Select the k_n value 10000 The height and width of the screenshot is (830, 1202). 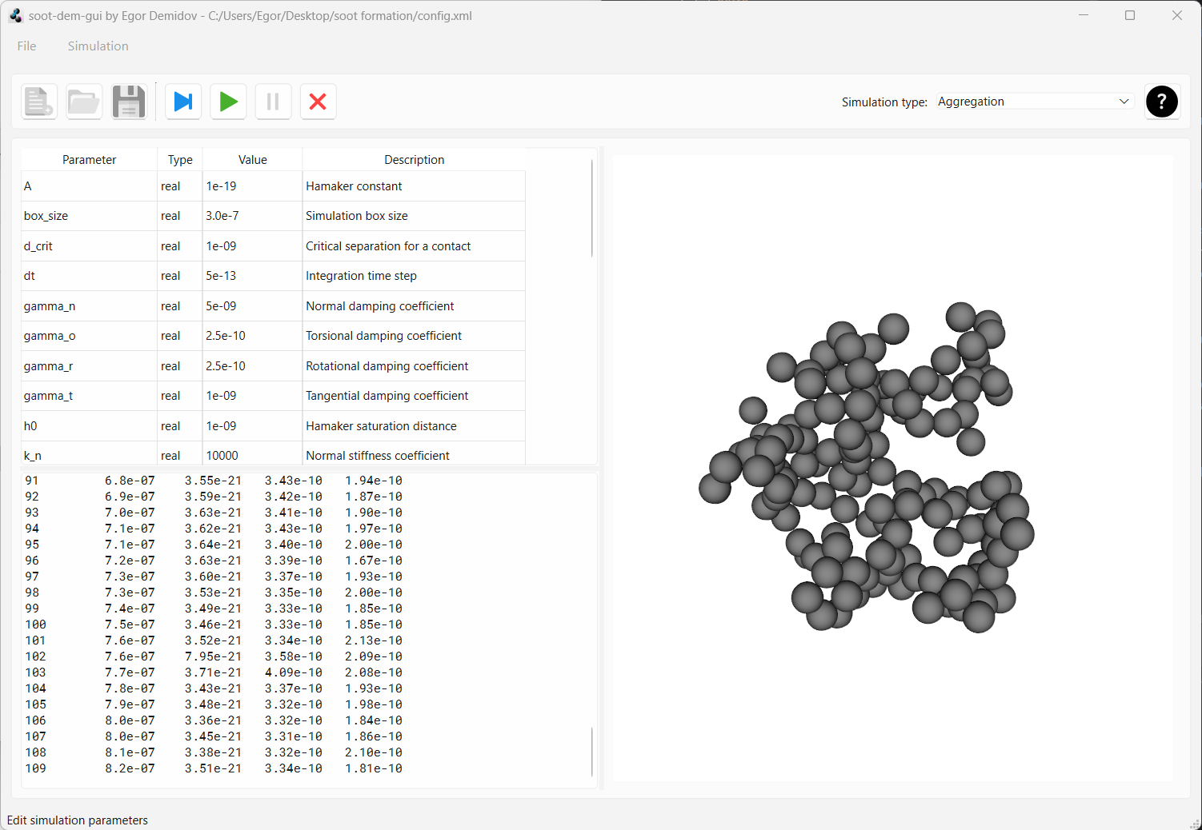point(252,455)
